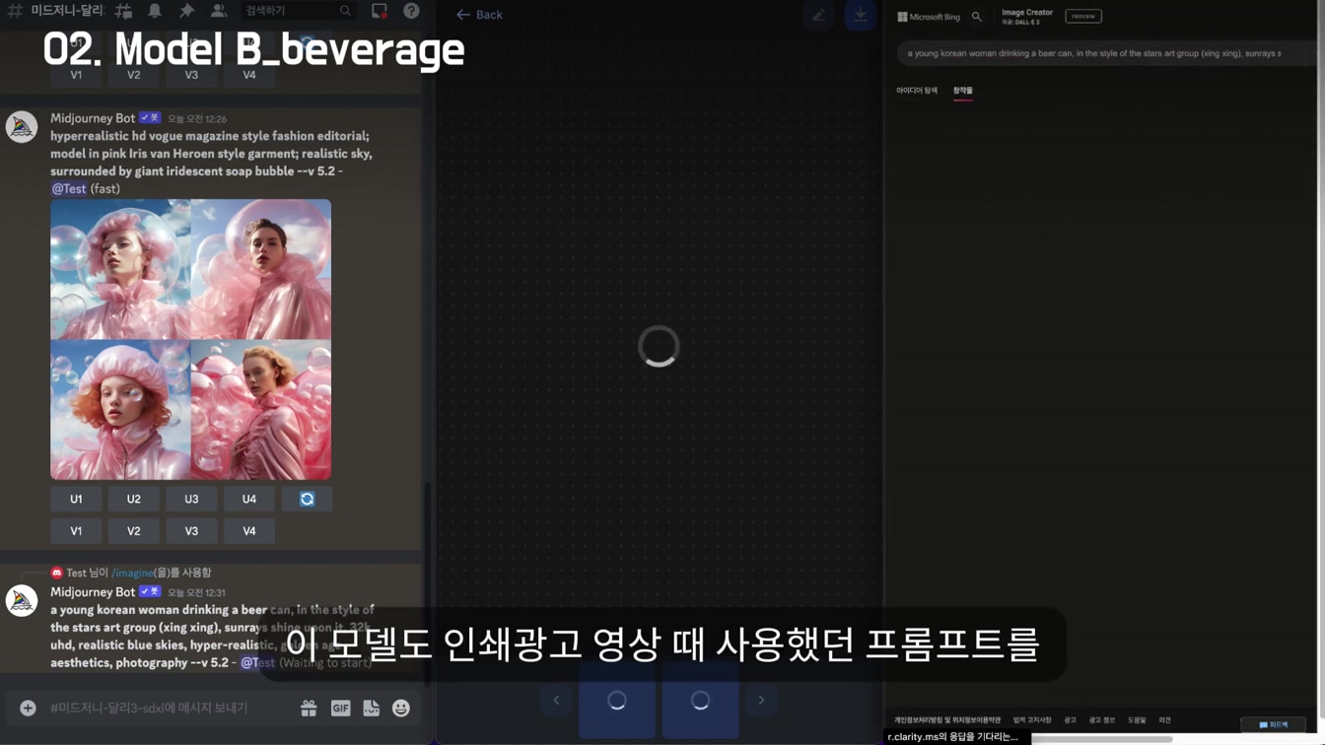The width and height of the screenshot is (1325, 745).
Task: Open the emoji picker
Action: click(x=401, y=708)
